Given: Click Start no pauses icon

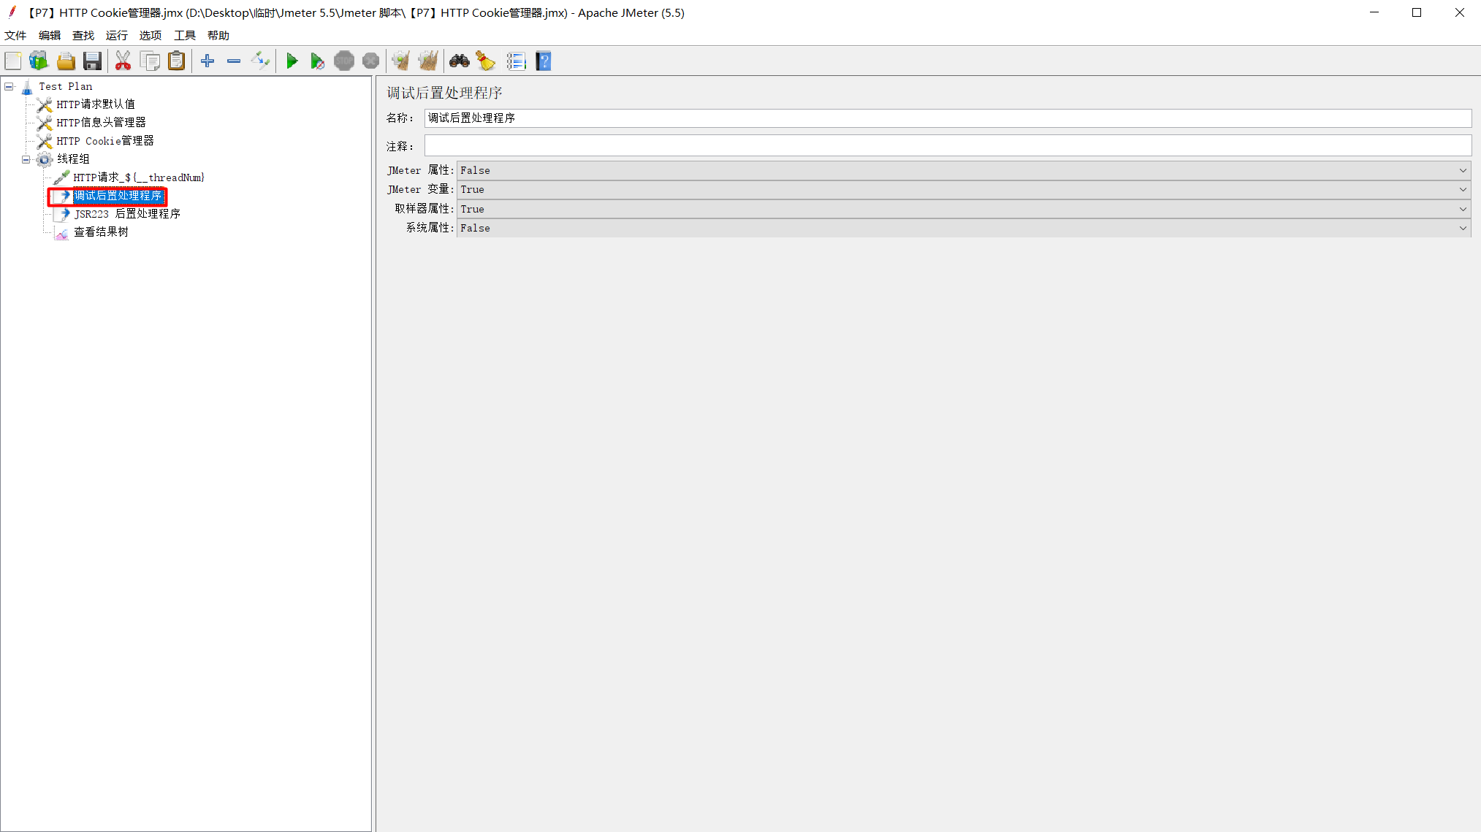Looking at the screenshot, I should pyautogui.click(x=317, y=61).
